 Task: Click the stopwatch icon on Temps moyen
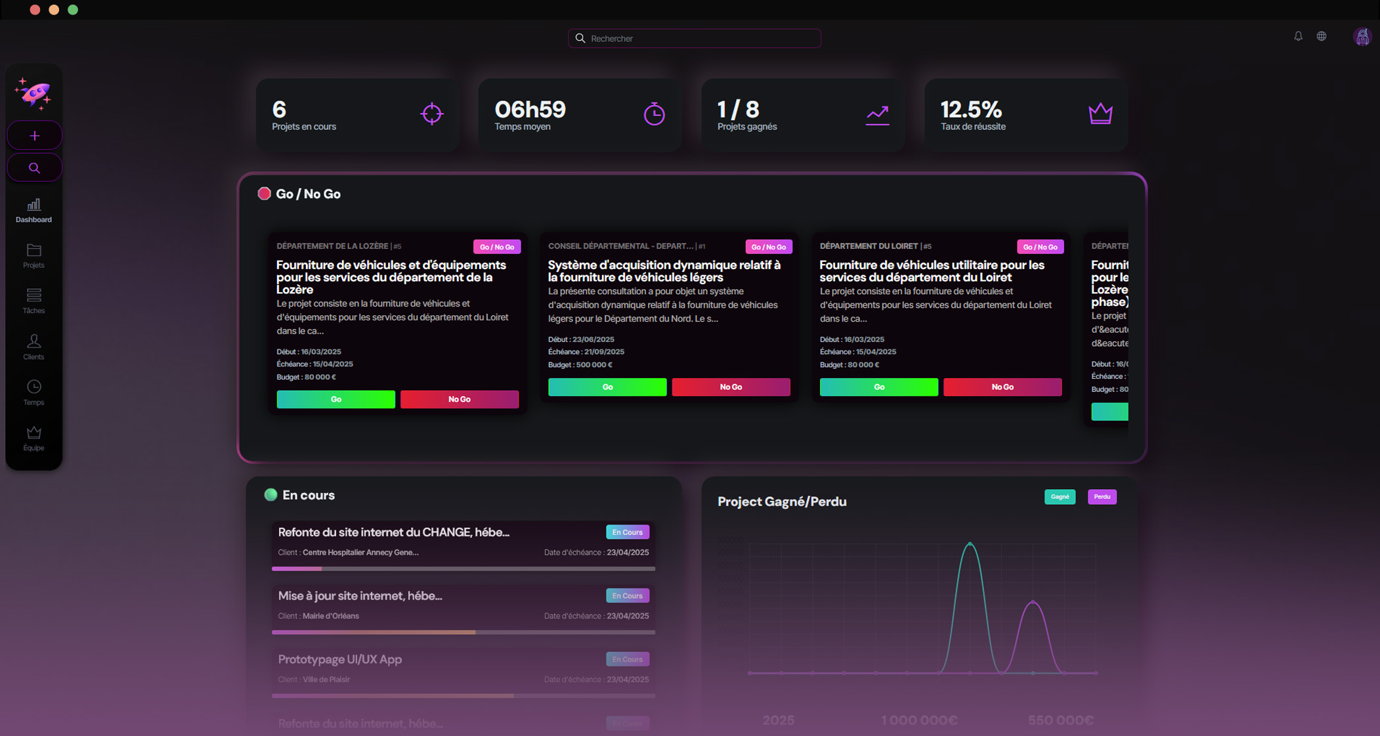pos(654,114)
